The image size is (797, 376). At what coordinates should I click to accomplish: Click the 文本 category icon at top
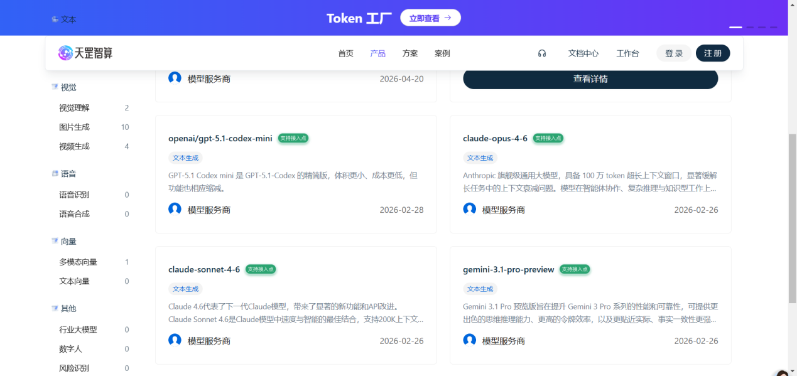click(55, 19)
